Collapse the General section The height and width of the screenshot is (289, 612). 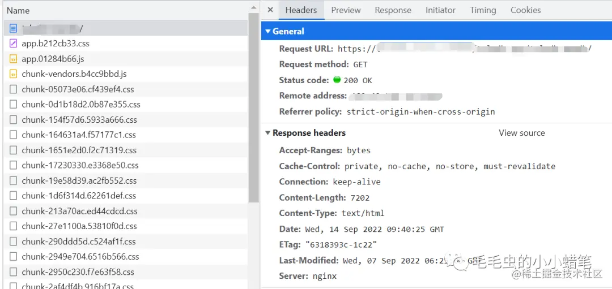click(267, 32)
